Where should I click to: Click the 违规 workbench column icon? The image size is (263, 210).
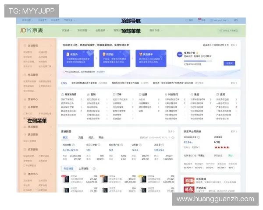[217, 94]
